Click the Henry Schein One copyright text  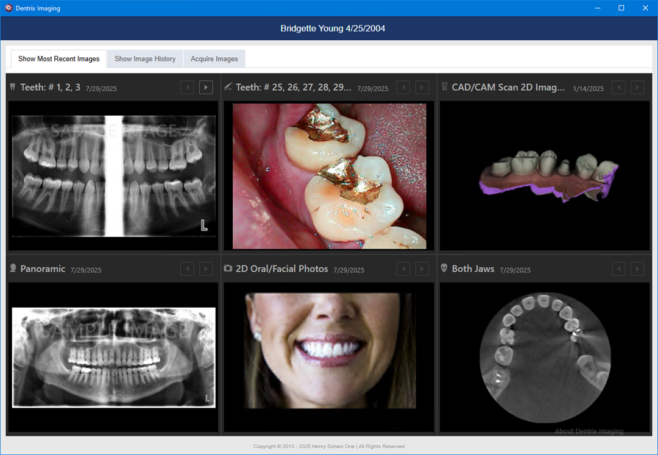(x=329, y=446)
